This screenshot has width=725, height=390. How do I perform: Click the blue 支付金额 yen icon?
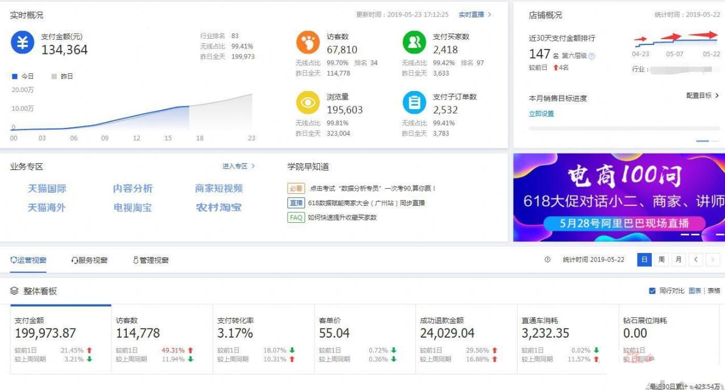tap(22, 43)
